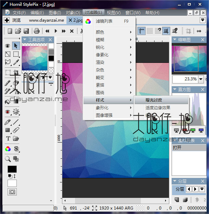
Task: Go to previous image with rewind icon
Action: pyautogui.click(x=47, y=31)
